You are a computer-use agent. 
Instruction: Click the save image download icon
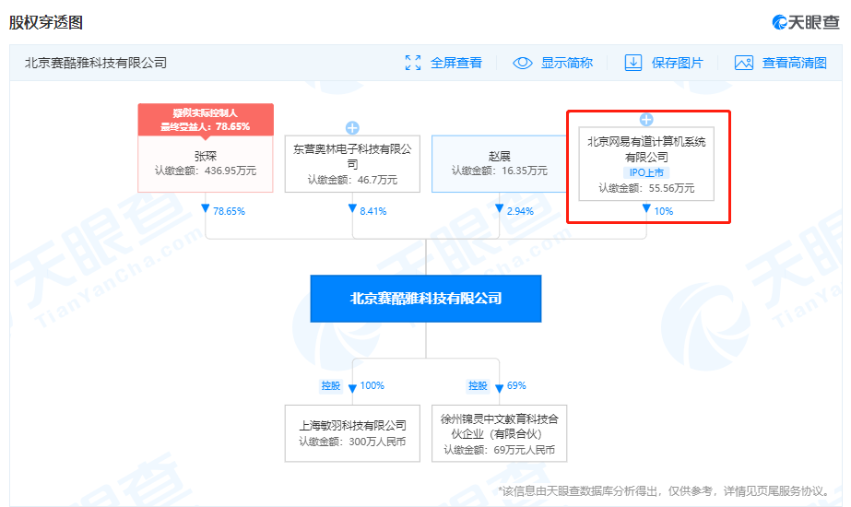[x=632, y=63]
